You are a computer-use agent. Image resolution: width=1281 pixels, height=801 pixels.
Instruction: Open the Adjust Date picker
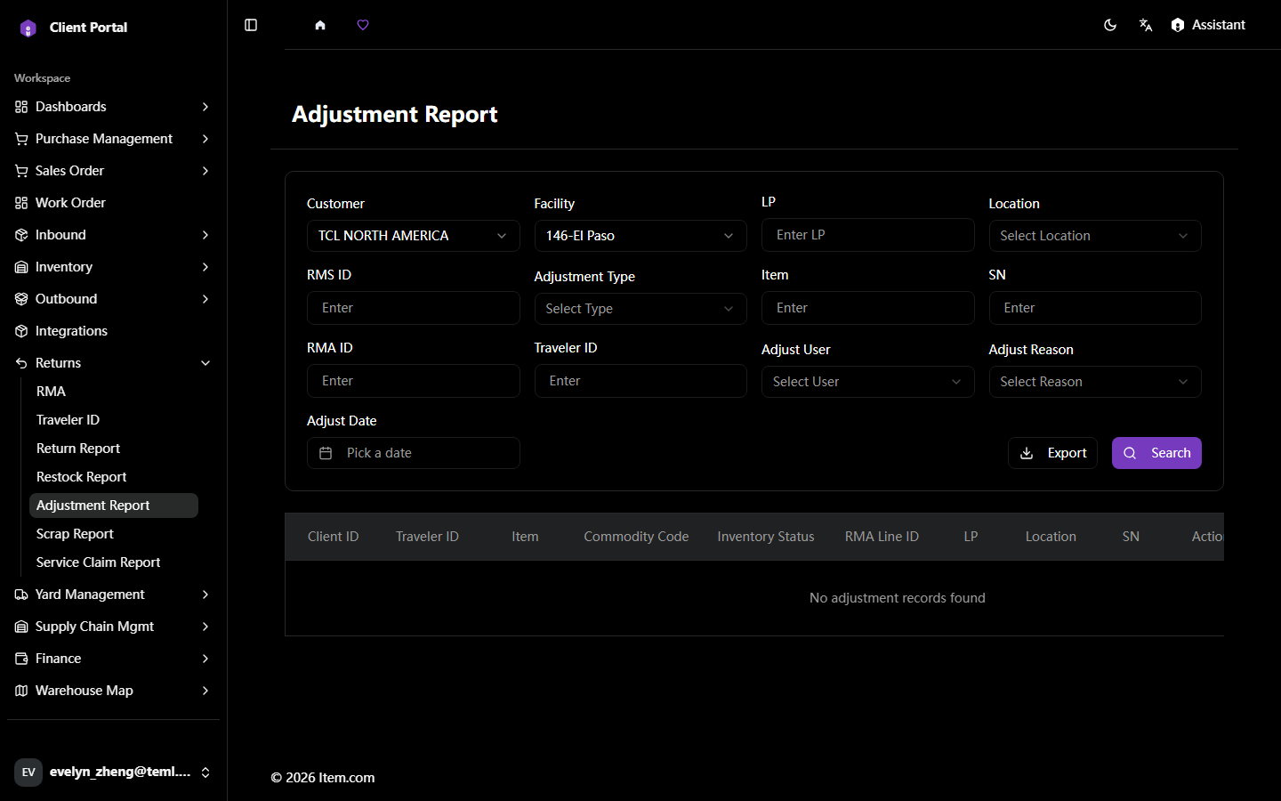coord(413,453)
